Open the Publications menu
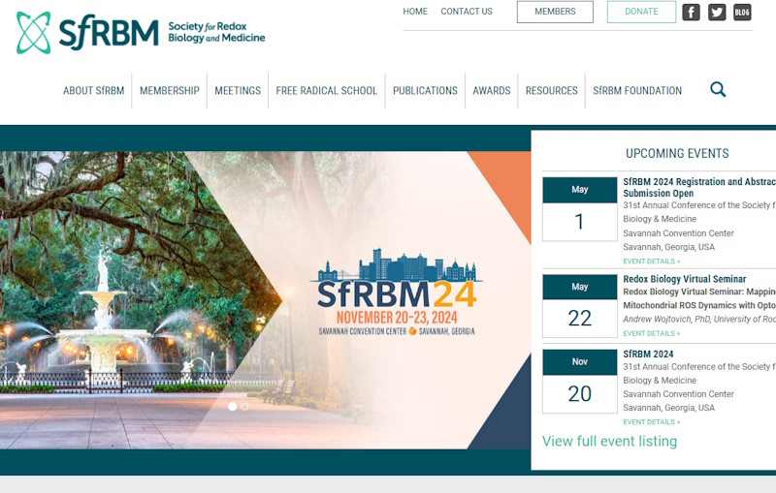The width and height of the screenshot is (776, 493). click(425, 90)
